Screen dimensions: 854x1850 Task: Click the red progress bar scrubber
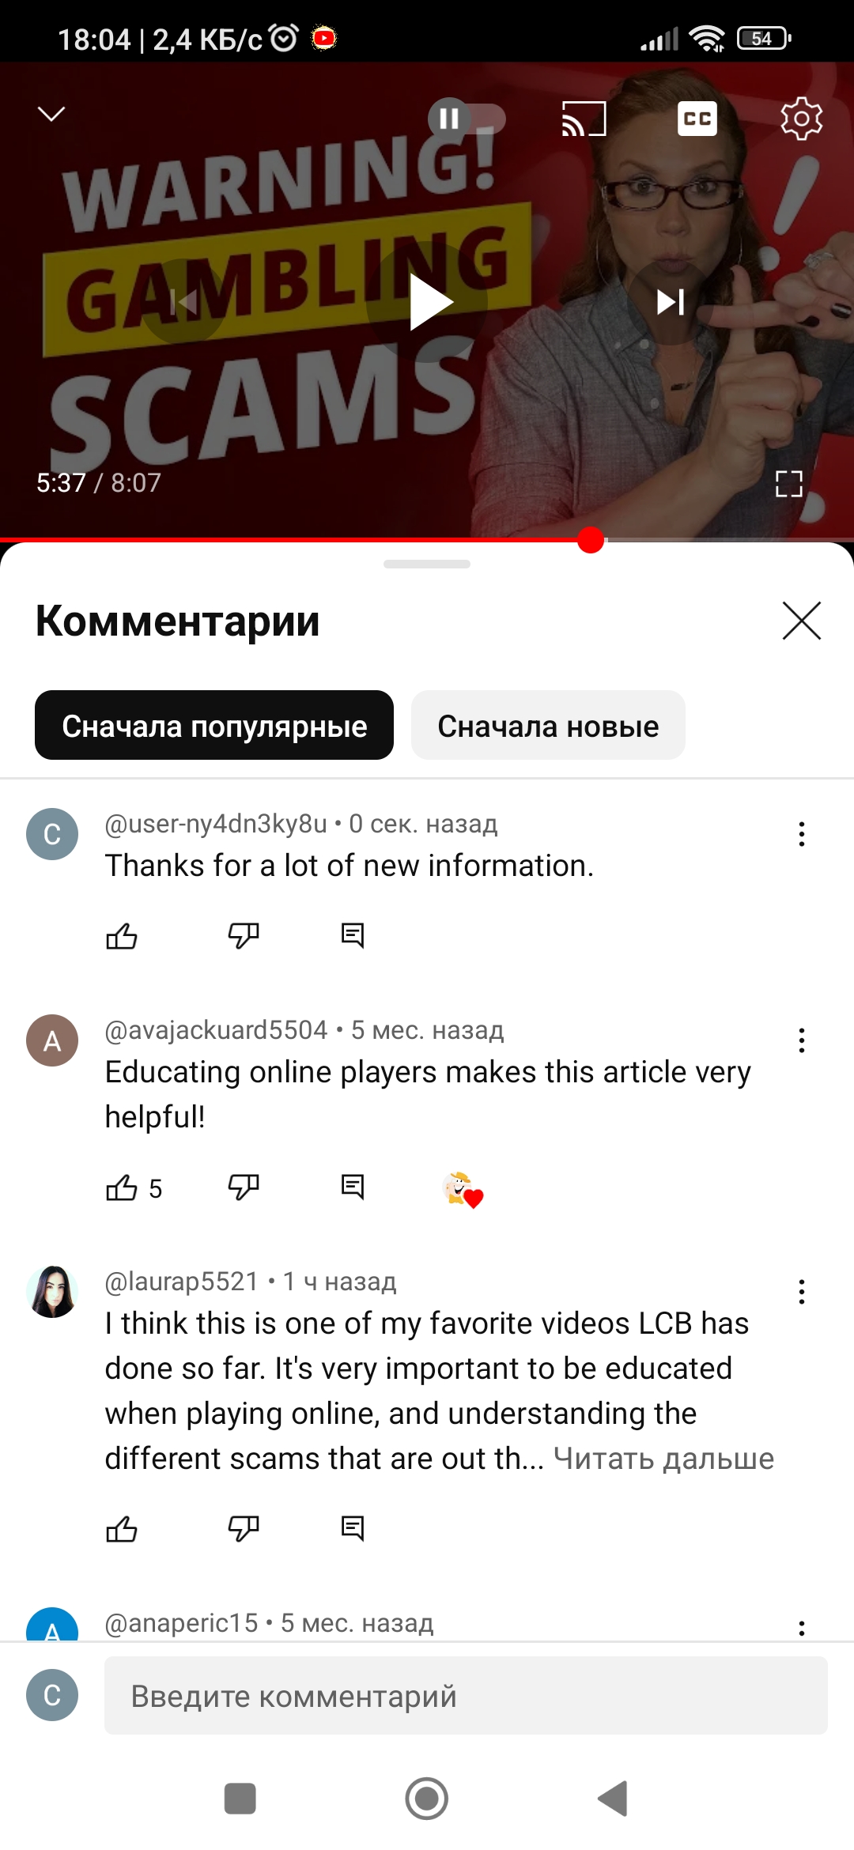tap(591, 540)
